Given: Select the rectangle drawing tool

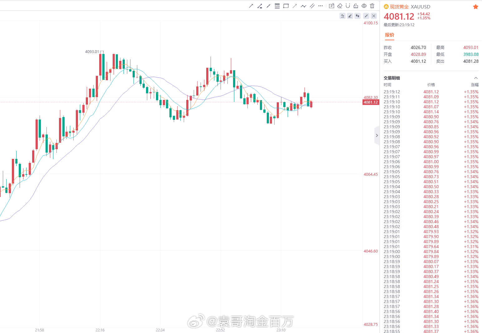Looking at the screenshot, I should [286, 6].
